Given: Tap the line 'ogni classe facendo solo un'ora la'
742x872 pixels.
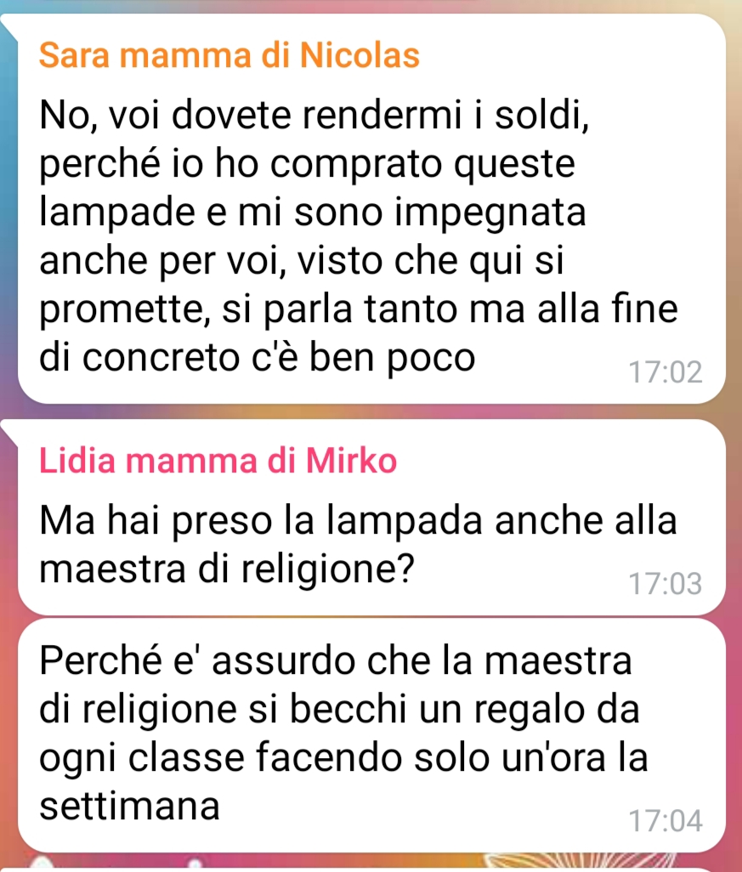Looking at the screenshot, I should click(x=343, y=759).
